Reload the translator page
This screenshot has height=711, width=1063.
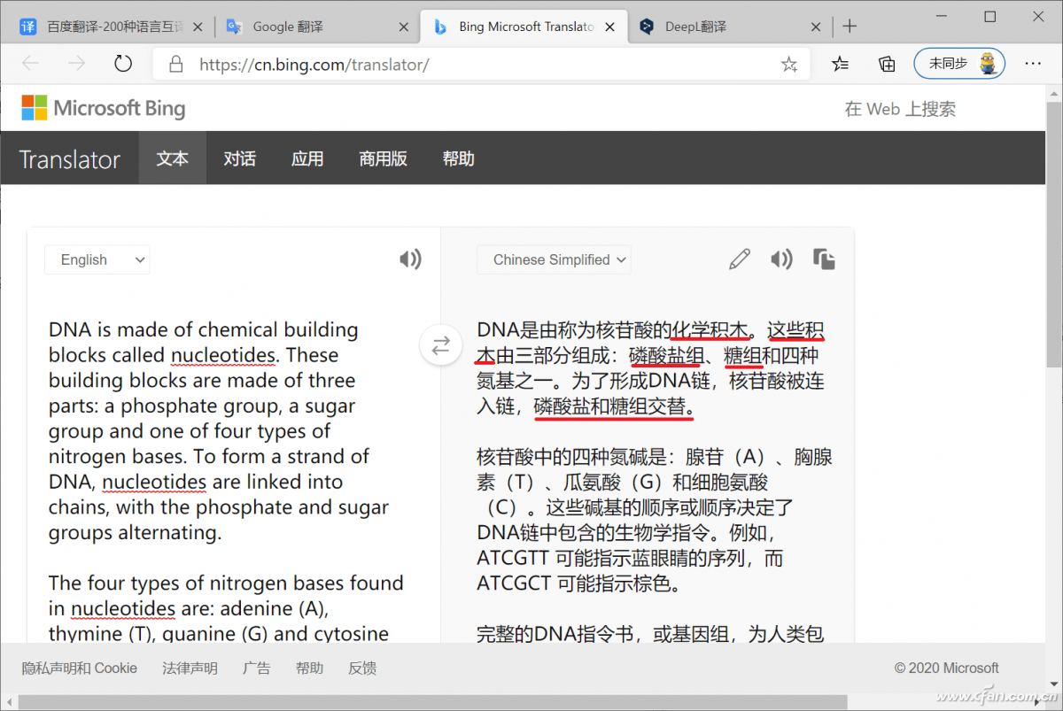click(x=123, y=64)
